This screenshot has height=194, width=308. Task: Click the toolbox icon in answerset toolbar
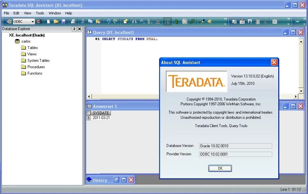pyautogui.click(x=242, y=21)
